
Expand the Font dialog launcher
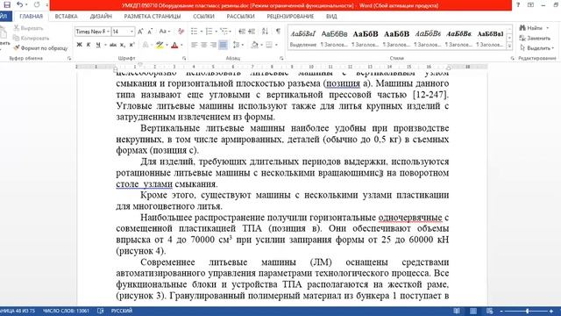click(x=184, y=58)
